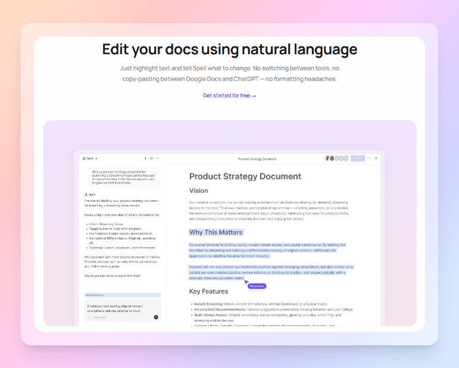Click the first collaborator avatar
Viewport: 459px width, 368px height.
click(x=327, y=158)
